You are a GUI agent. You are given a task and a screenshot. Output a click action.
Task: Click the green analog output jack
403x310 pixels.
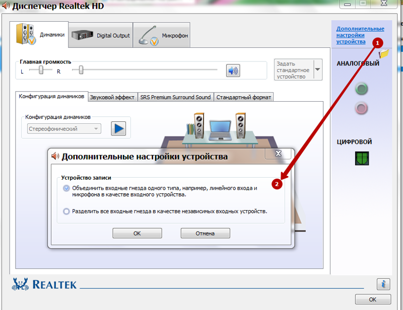pyautogui.click(x=361, y=89)
